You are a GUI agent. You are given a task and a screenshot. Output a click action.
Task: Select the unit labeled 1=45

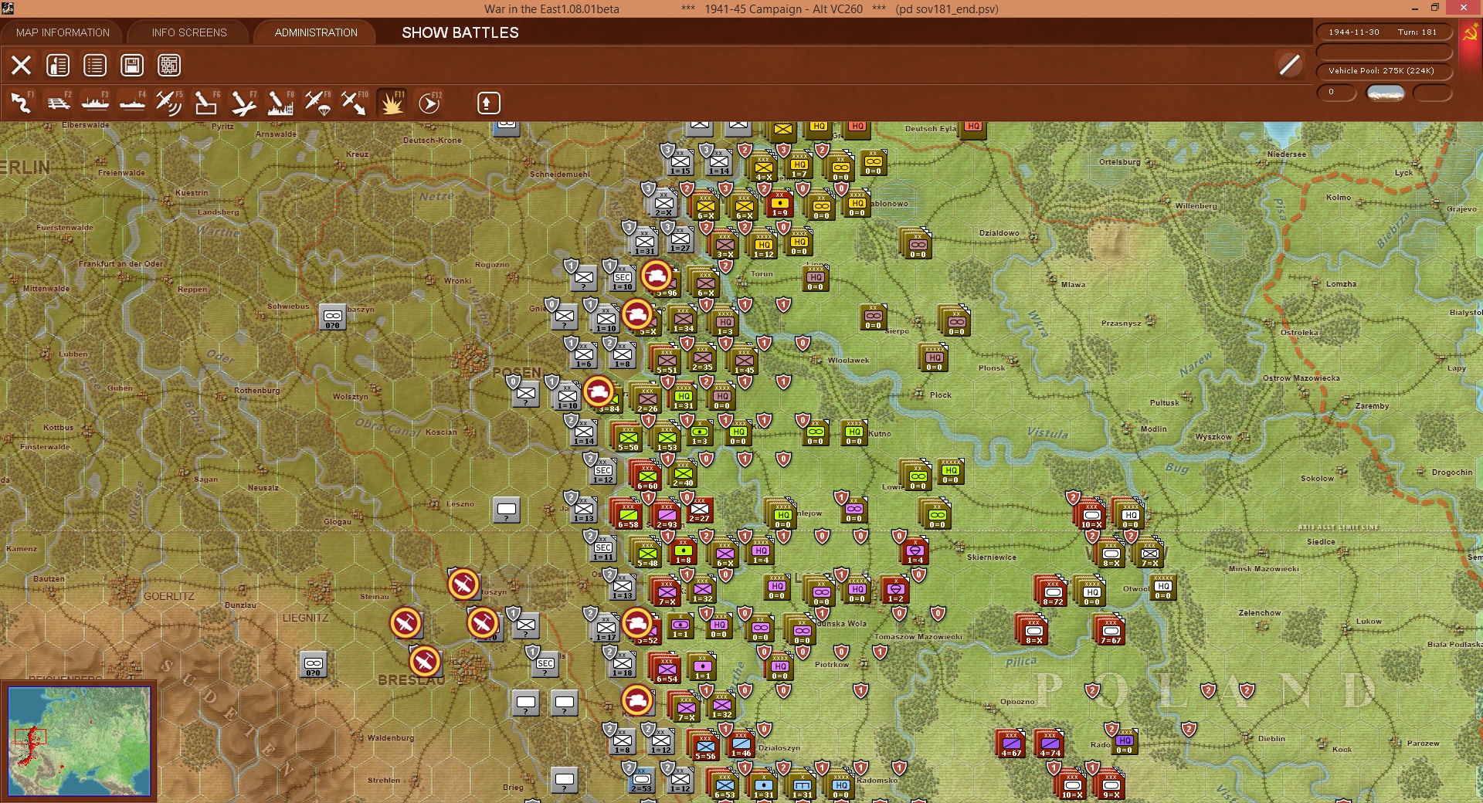click(744, 361)
